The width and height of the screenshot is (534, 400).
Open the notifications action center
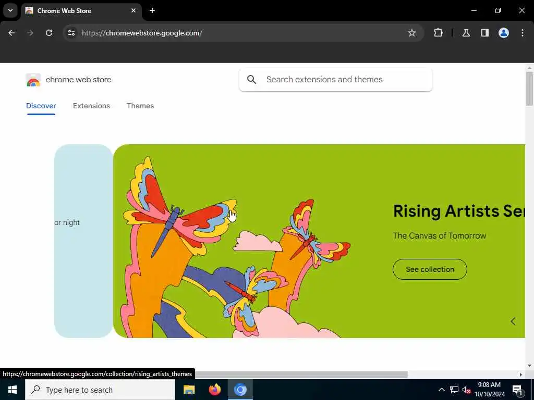(517, 390)
